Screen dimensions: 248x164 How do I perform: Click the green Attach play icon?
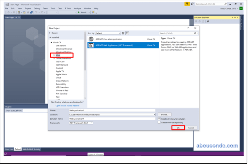coord(79,12)
